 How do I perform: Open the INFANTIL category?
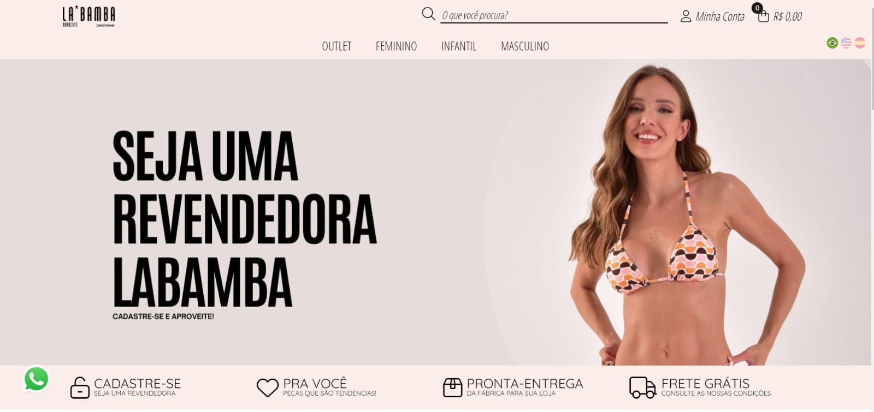coord(459,46)
